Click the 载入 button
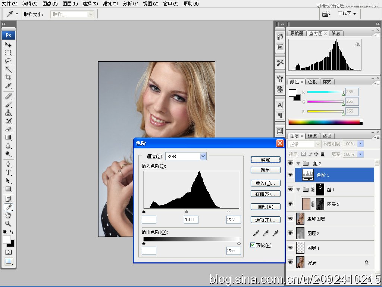382x287 pixels. tap(266, 183)
